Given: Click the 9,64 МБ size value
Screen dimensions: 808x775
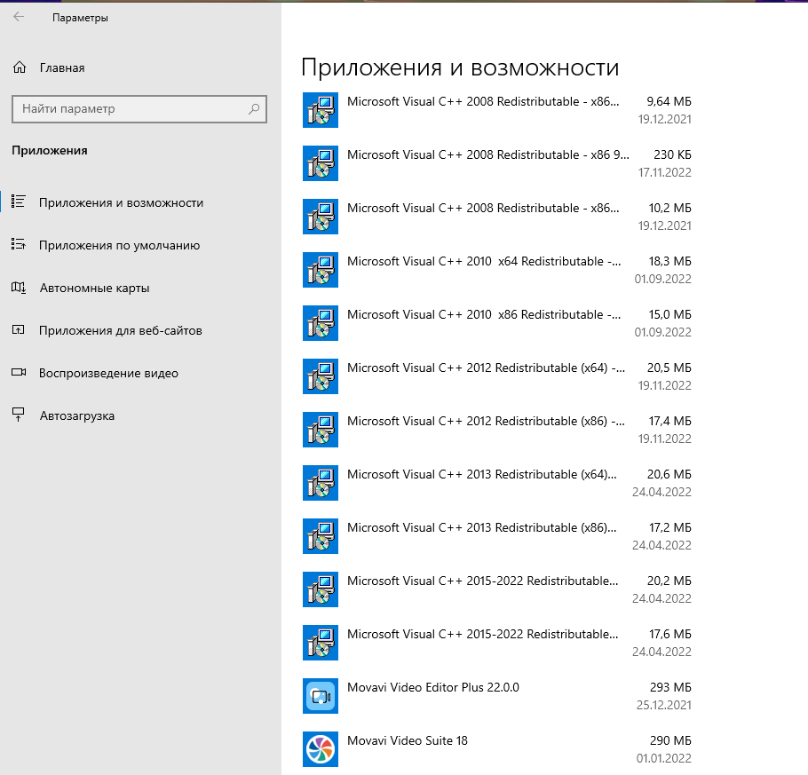Looking at the screenshot, I should (x=669, y=101).
